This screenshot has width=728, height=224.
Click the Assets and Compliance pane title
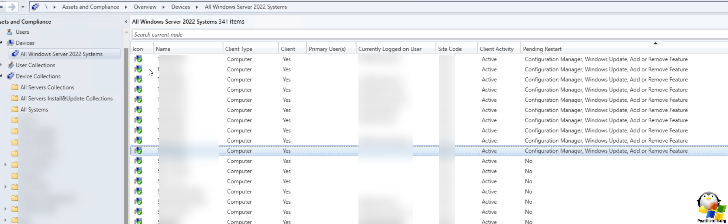point(26,21)
